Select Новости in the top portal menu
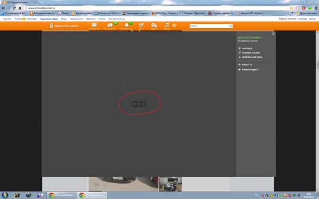The image size is (319, 199). (90, 19)
